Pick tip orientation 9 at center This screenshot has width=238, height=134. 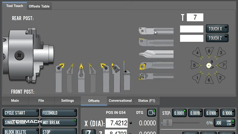209,66
